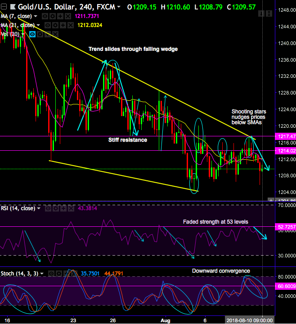This screenshot has width=296, height=324.
Task: Open settings gear for Stoch (14, 3, 3)
Action: [58, 274]
